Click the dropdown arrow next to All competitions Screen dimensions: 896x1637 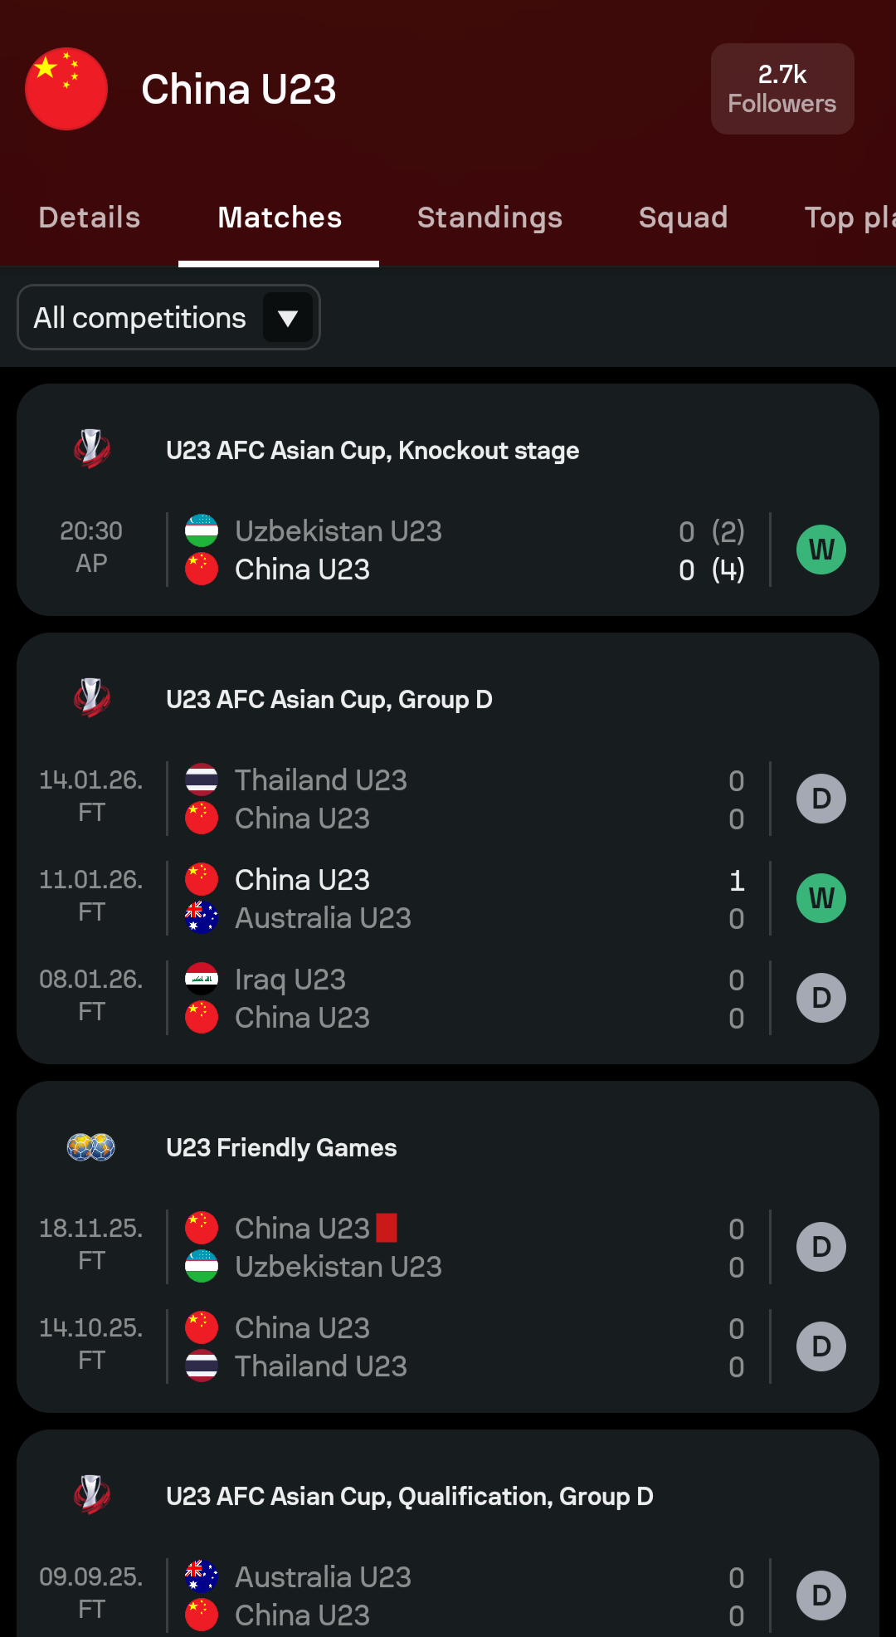pos(288,318)
